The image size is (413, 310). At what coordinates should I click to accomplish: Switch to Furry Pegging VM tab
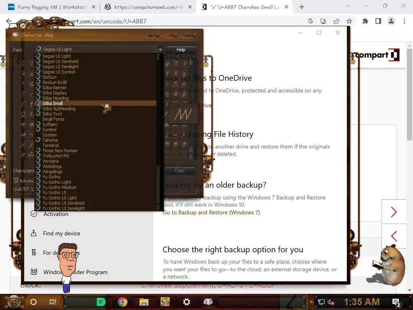pyautogui.click(x=52, y=7)
